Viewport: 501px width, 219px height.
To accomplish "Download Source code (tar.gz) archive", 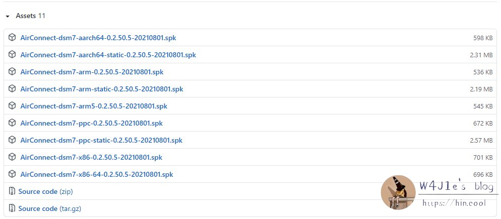I will pyautogui.click(x=49, y=208).
